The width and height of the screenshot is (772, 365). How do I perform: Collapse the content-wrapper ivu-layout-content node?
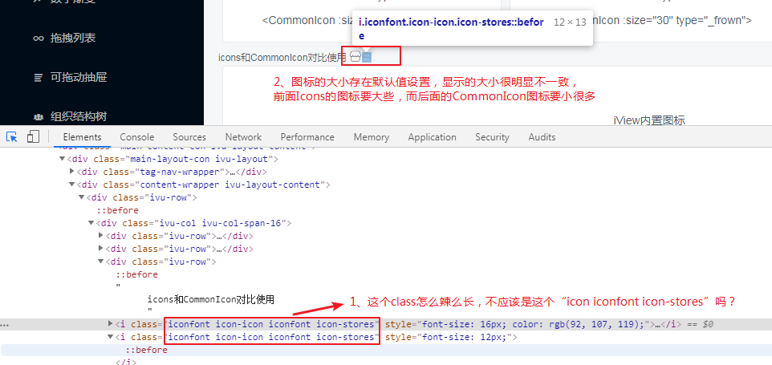[72, 185]
